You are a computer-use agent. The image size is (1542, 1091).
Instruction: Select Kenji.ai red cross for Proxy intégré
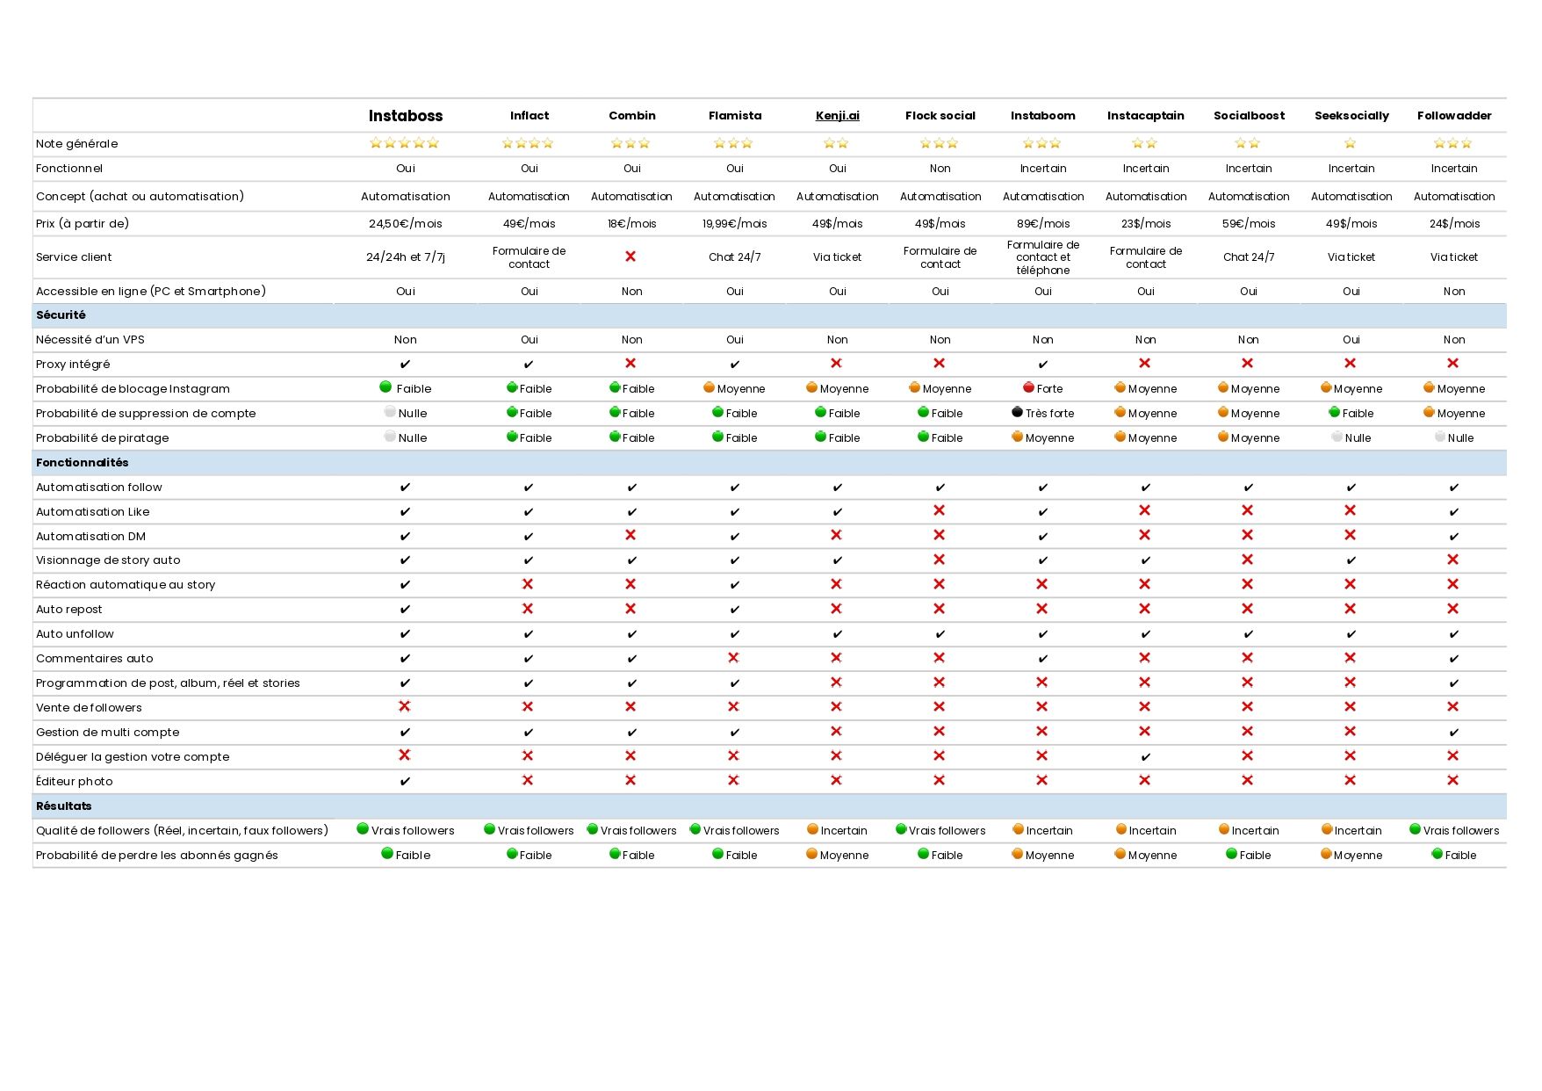point(836,363)
